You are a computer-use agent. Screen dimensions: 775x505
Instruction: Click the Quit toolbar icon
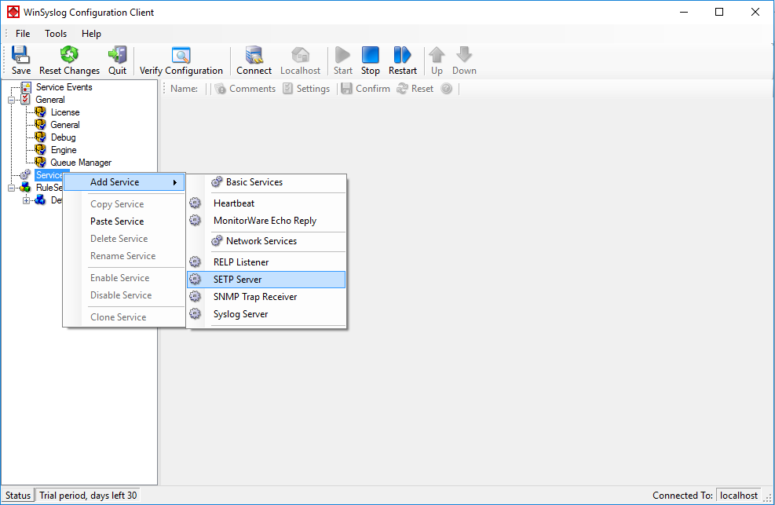[x=117, y=60]
